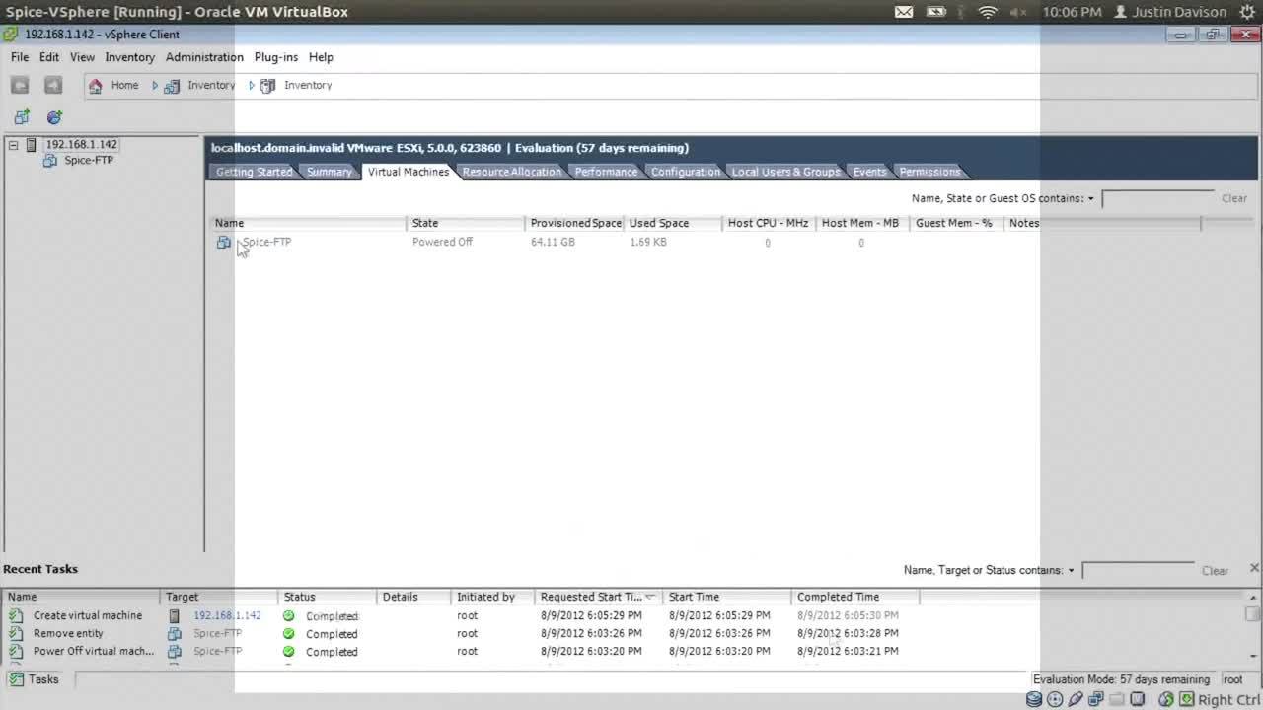The height and width of the screenshot is (710, 1263).
Task: Click the Home breadcrumb link
Action: pyautogui.click(x=124, y=85)
